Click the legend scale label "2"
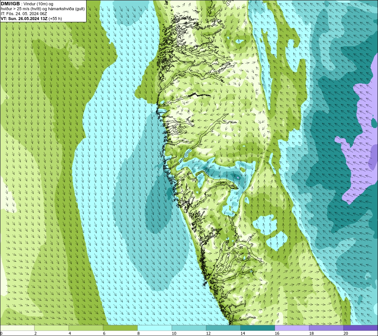The width and height of the screenshot is (378, 336). 36,334
